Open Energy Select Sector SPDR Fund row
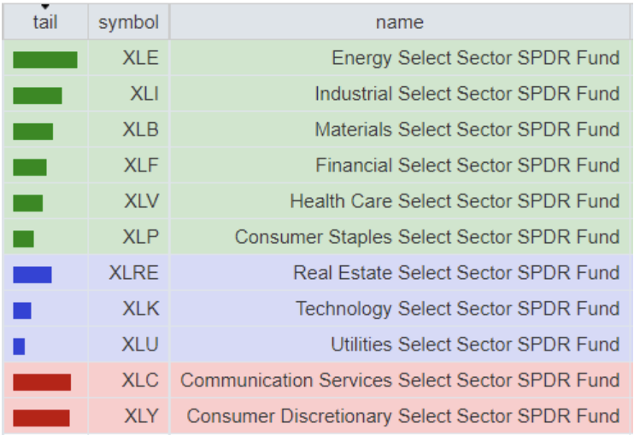The image size is (634, 435). [475, 58]
